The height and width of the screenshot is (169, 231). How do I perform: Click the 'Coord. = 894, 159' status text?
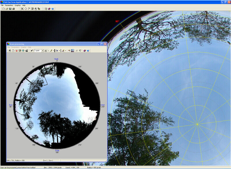72,168
